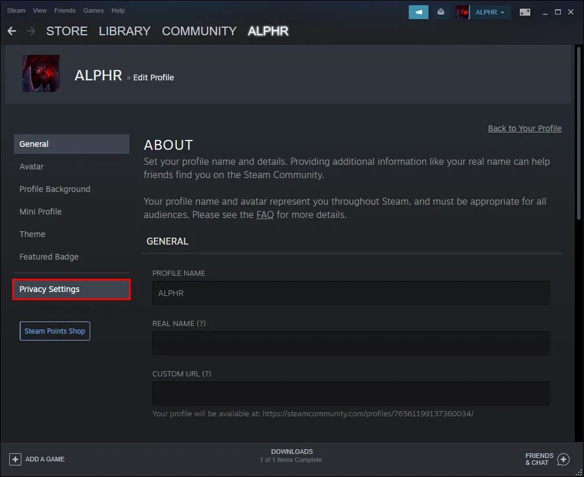Screen dimensions: 584x477
Task: Open the Steam Points Shop button
Action: [55, 331]
